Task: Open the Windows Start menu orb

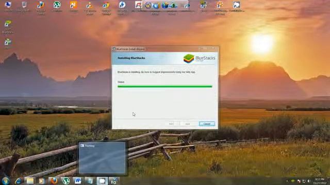Action: 6,181
